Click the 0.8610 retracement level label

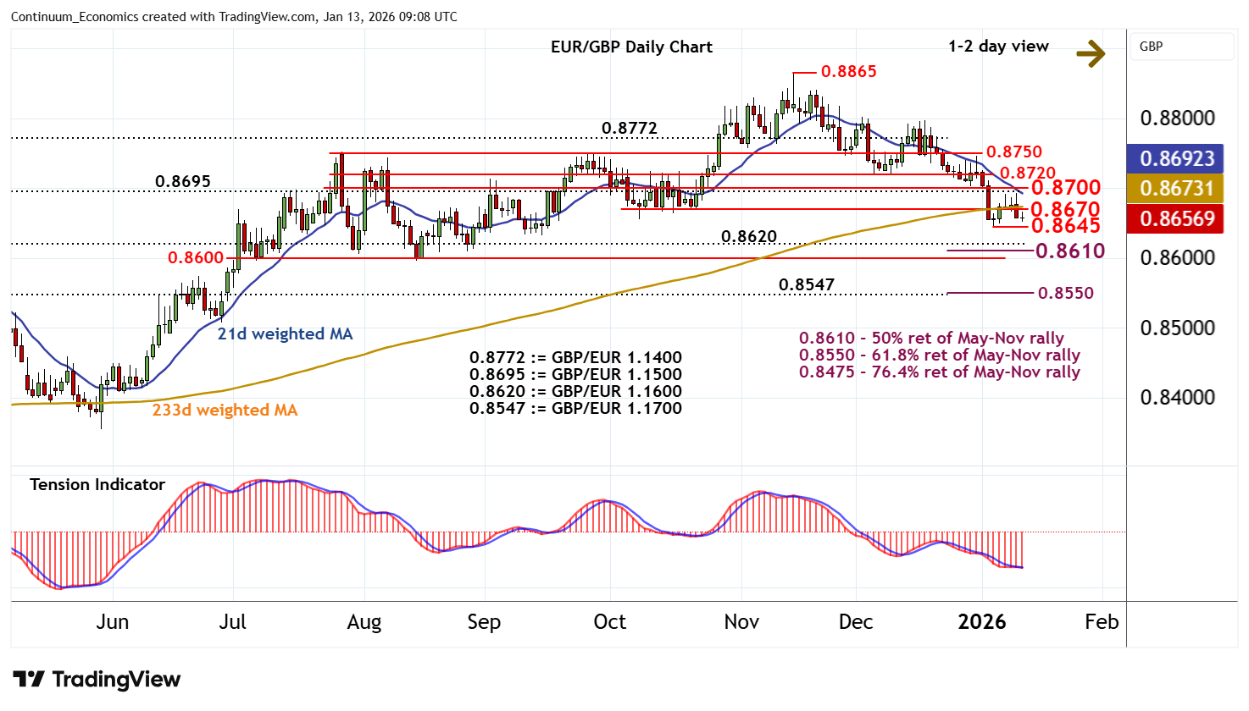point(1069,251)
